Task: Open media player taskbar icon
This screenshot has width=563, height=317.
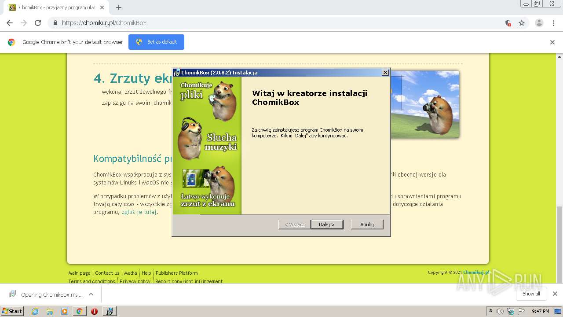Action: coord(65,311)
